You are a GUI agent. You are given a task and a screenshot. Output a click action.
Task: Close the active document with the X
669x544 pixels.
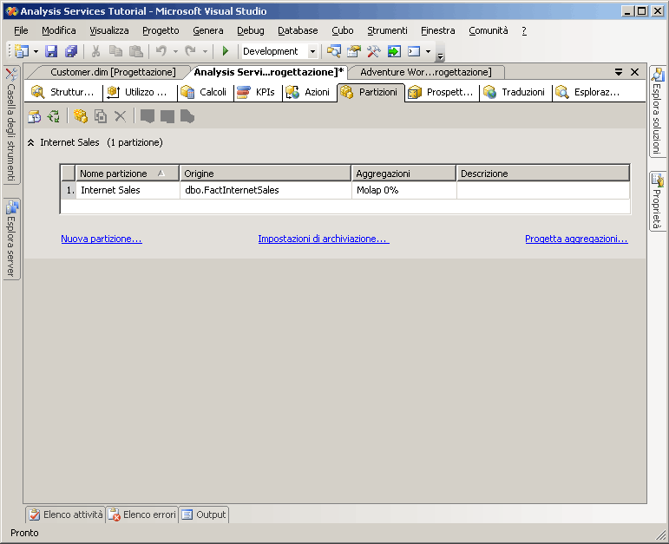click(635, 72)
